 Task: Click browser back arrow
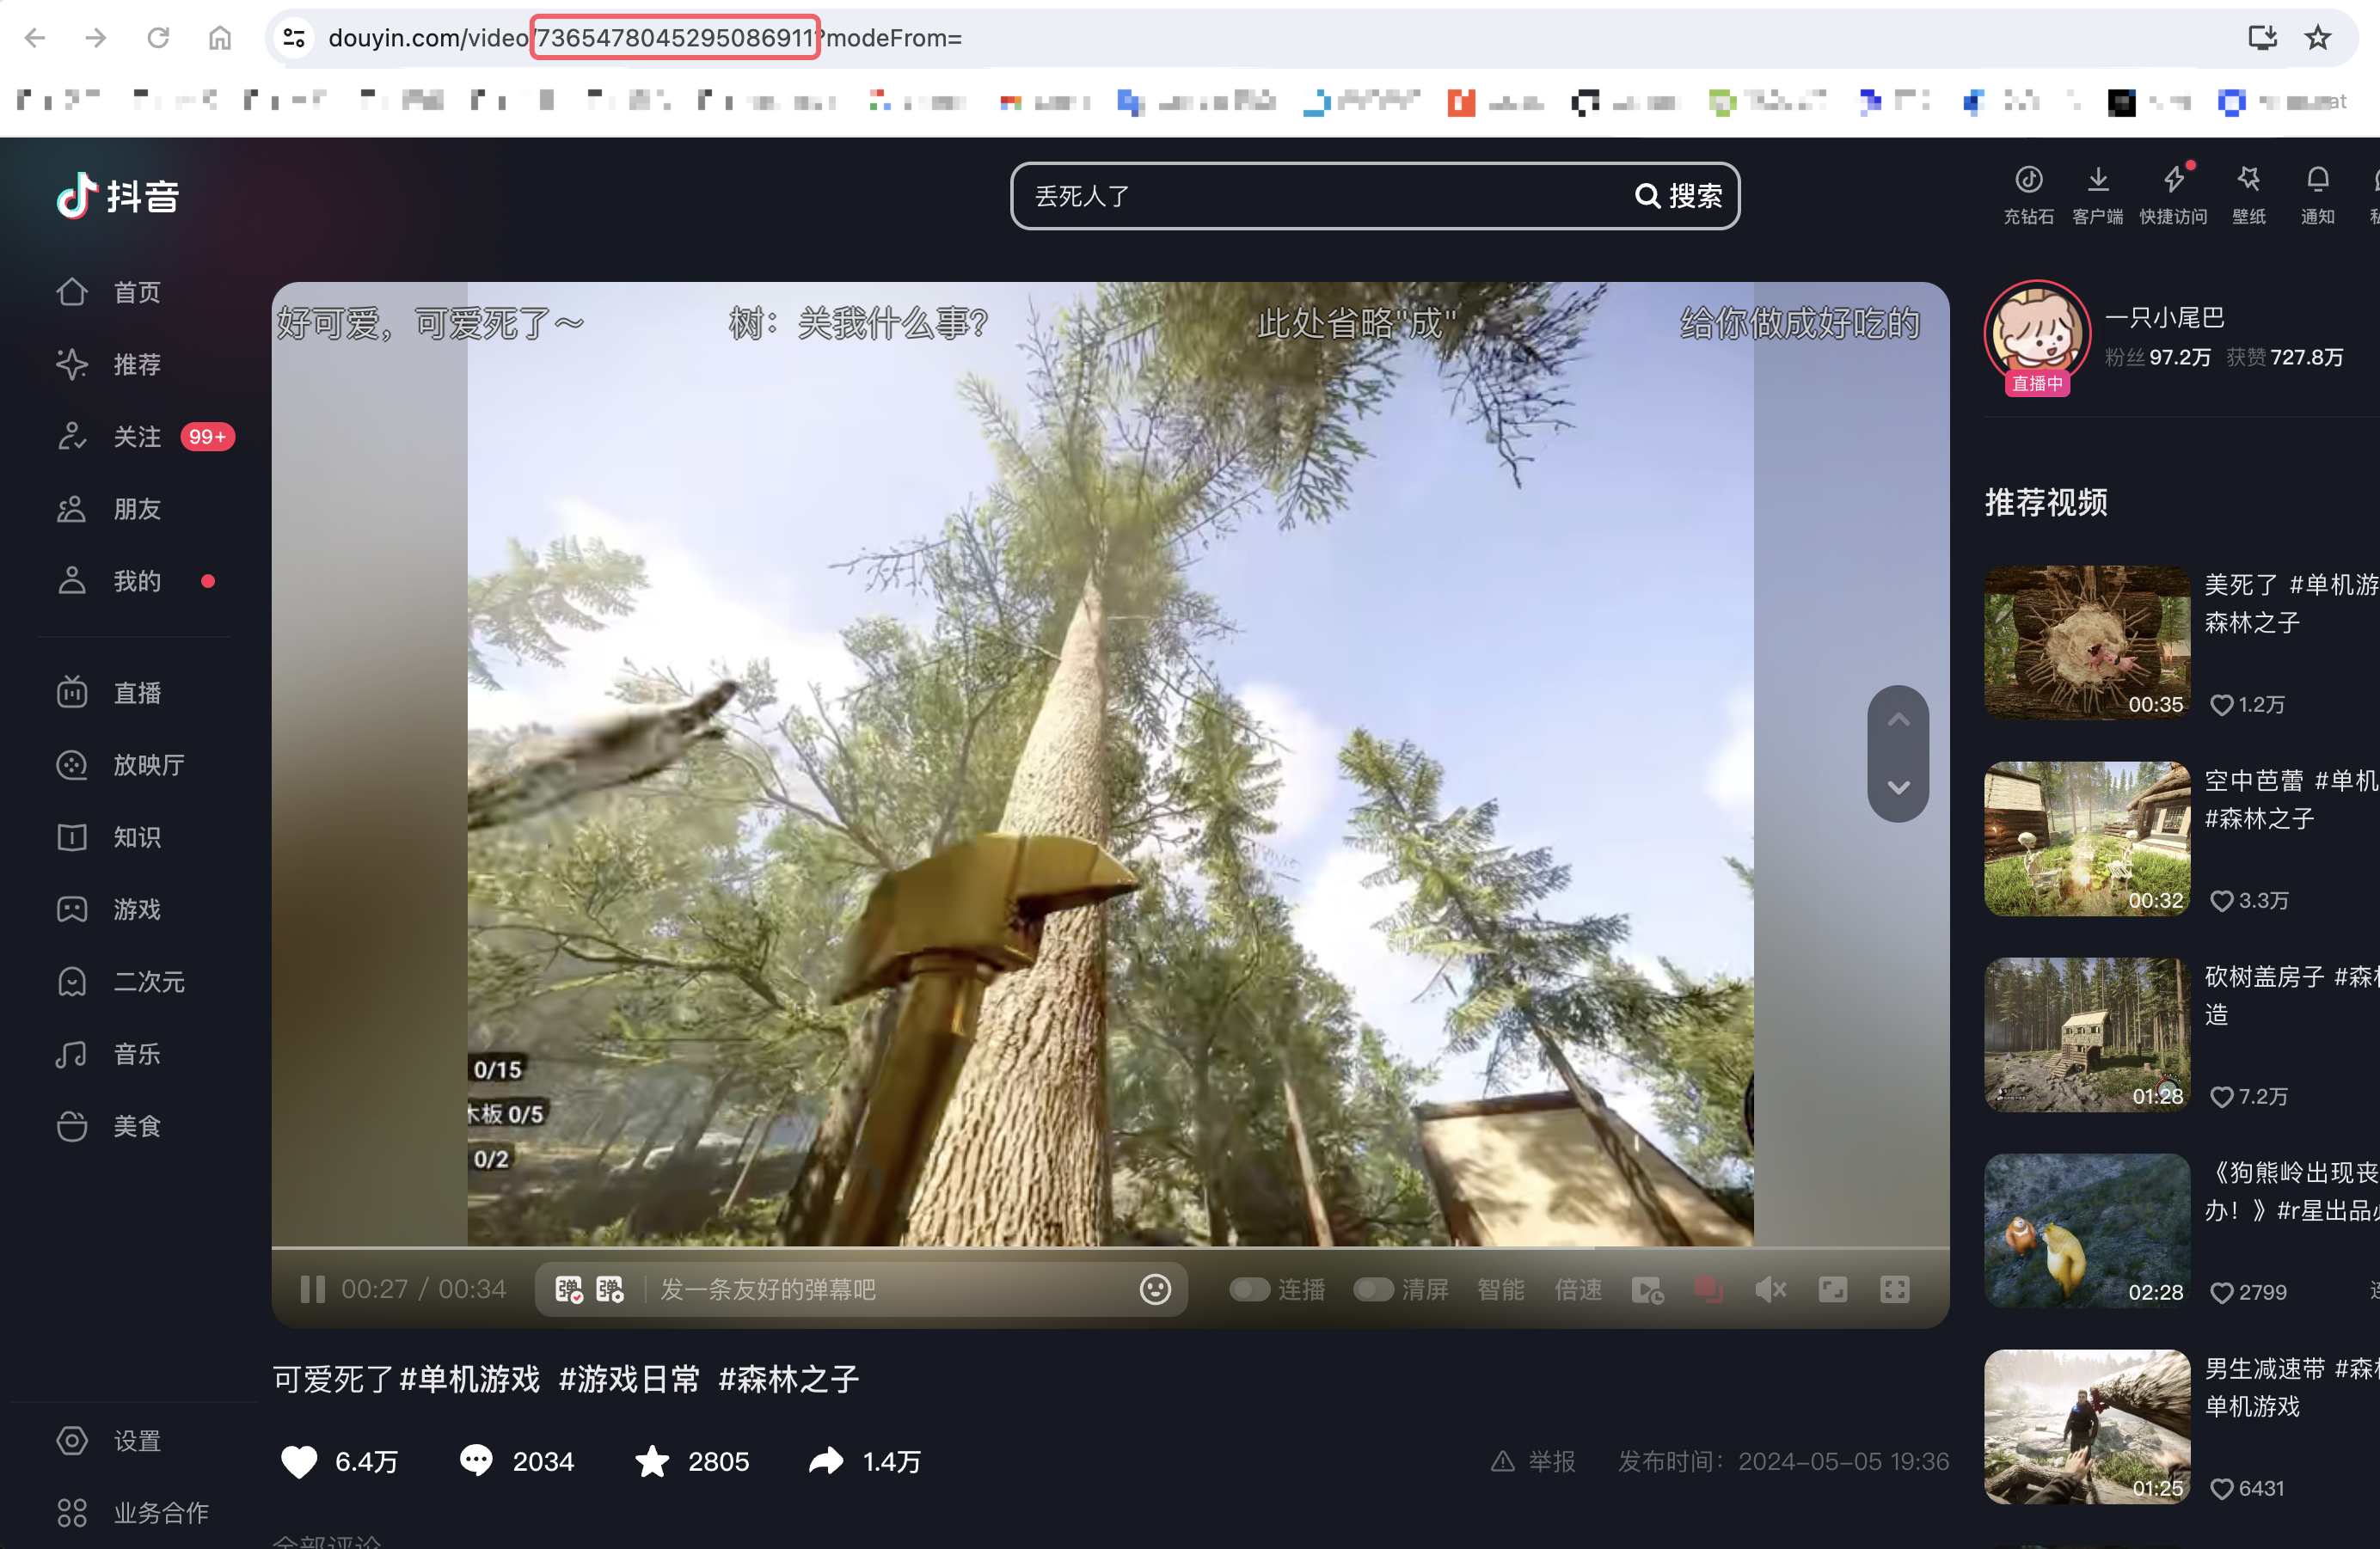click(35, 38)
